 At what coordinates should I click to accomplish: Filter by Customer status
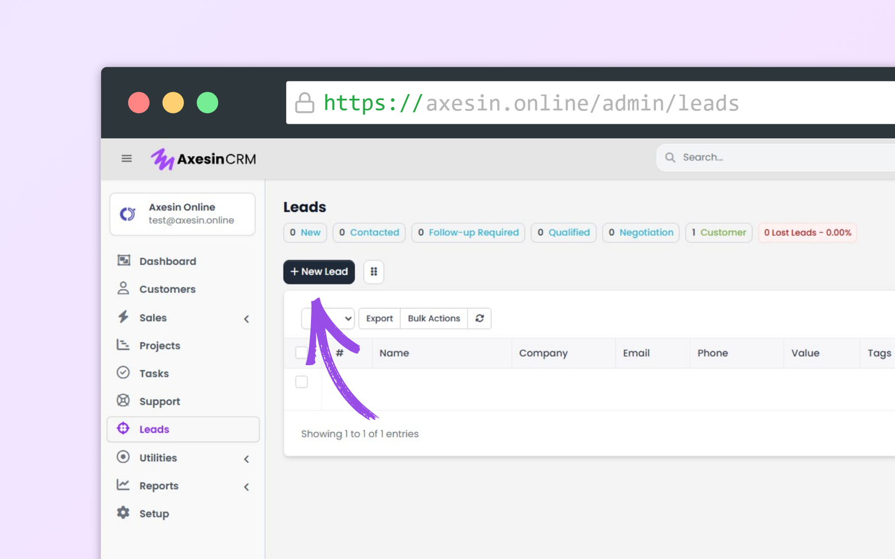[718, 233]
